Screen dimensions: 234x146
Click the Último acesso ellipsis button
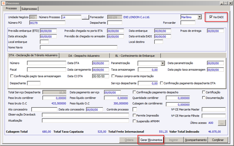[x=222, y=123]
